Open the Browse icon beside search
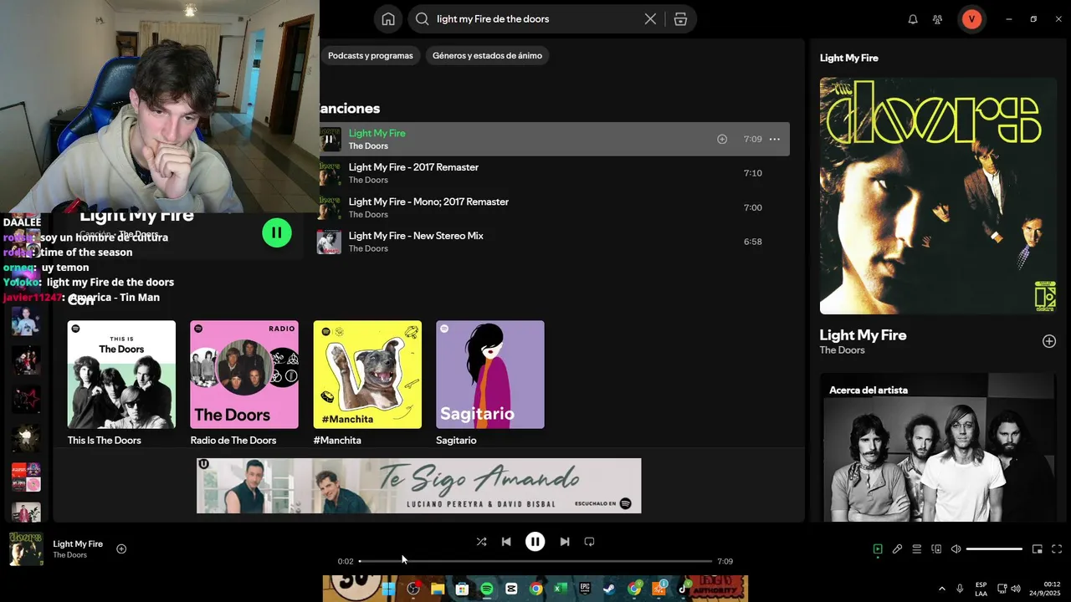The image size is (1071, 602). click(680, 19)
